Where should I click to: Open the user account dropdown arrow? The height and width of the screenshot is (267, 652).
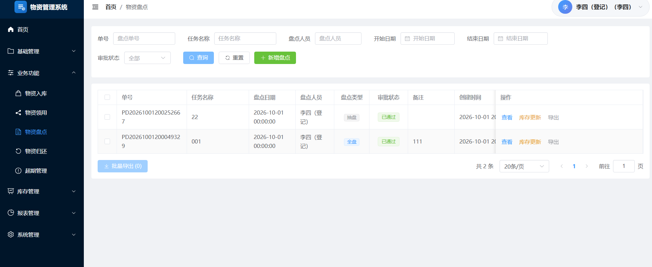pyautogui.click(x=641, y=7)
